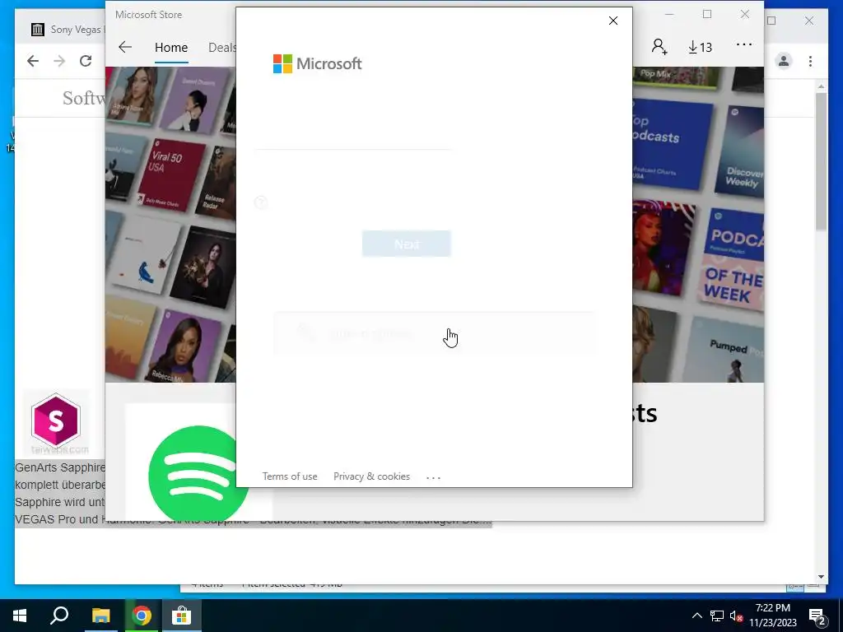Image resolution: width=843 pixels, height=632 pixels.
Task: Go back in Chrome browser
Action: [33, 61]
